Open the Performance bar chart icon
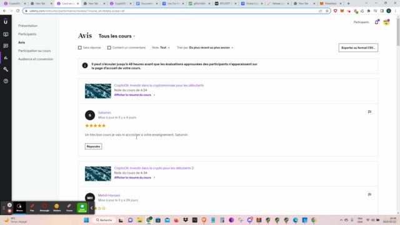 tap(6, 57)
